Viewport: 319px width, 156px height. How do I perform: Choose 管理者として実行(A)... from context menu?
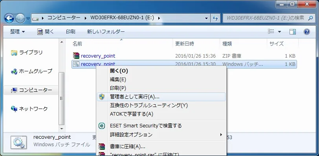161,97
